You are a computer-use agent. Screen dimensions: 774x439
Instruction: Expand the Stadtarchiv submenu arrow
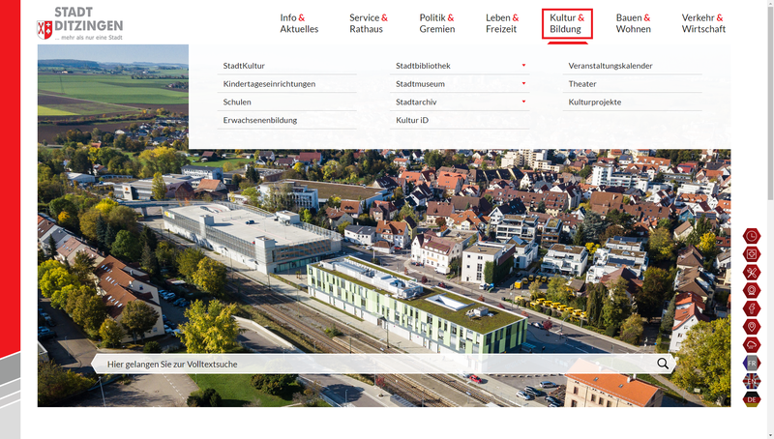[523, 102]
